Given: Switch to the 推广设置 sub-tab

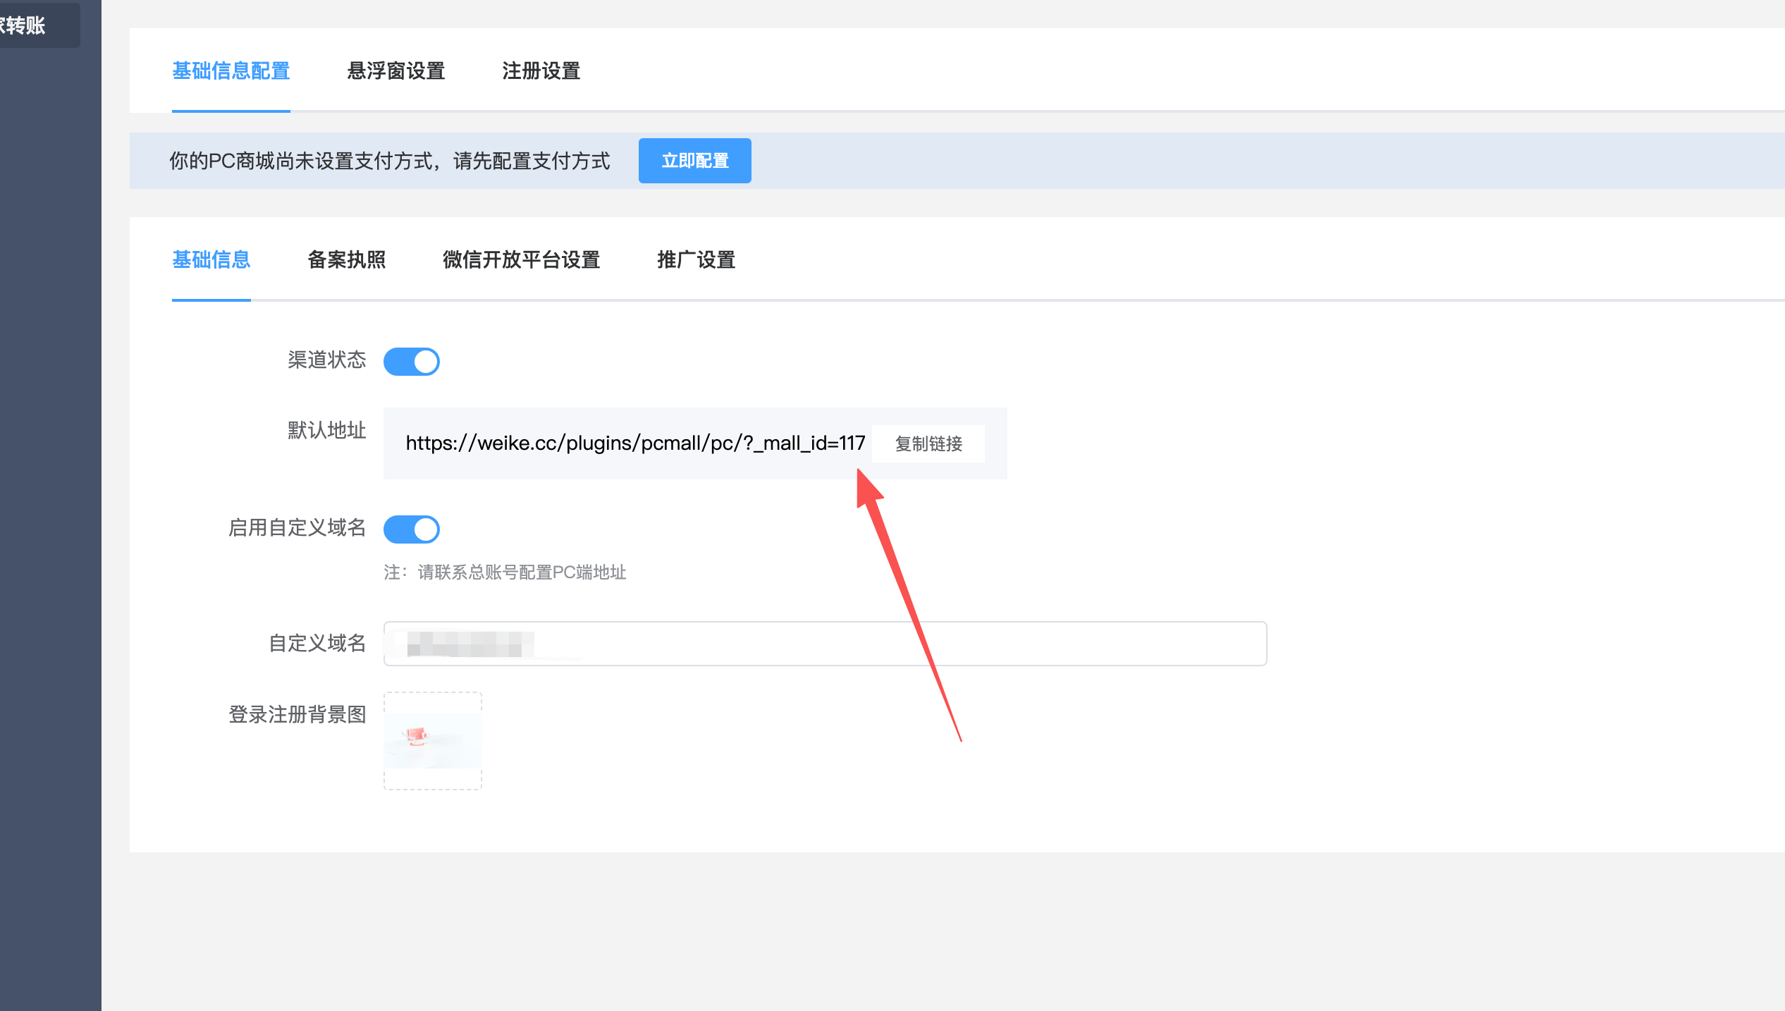Looking at the screenshot, I should click(x=695, y=260).
